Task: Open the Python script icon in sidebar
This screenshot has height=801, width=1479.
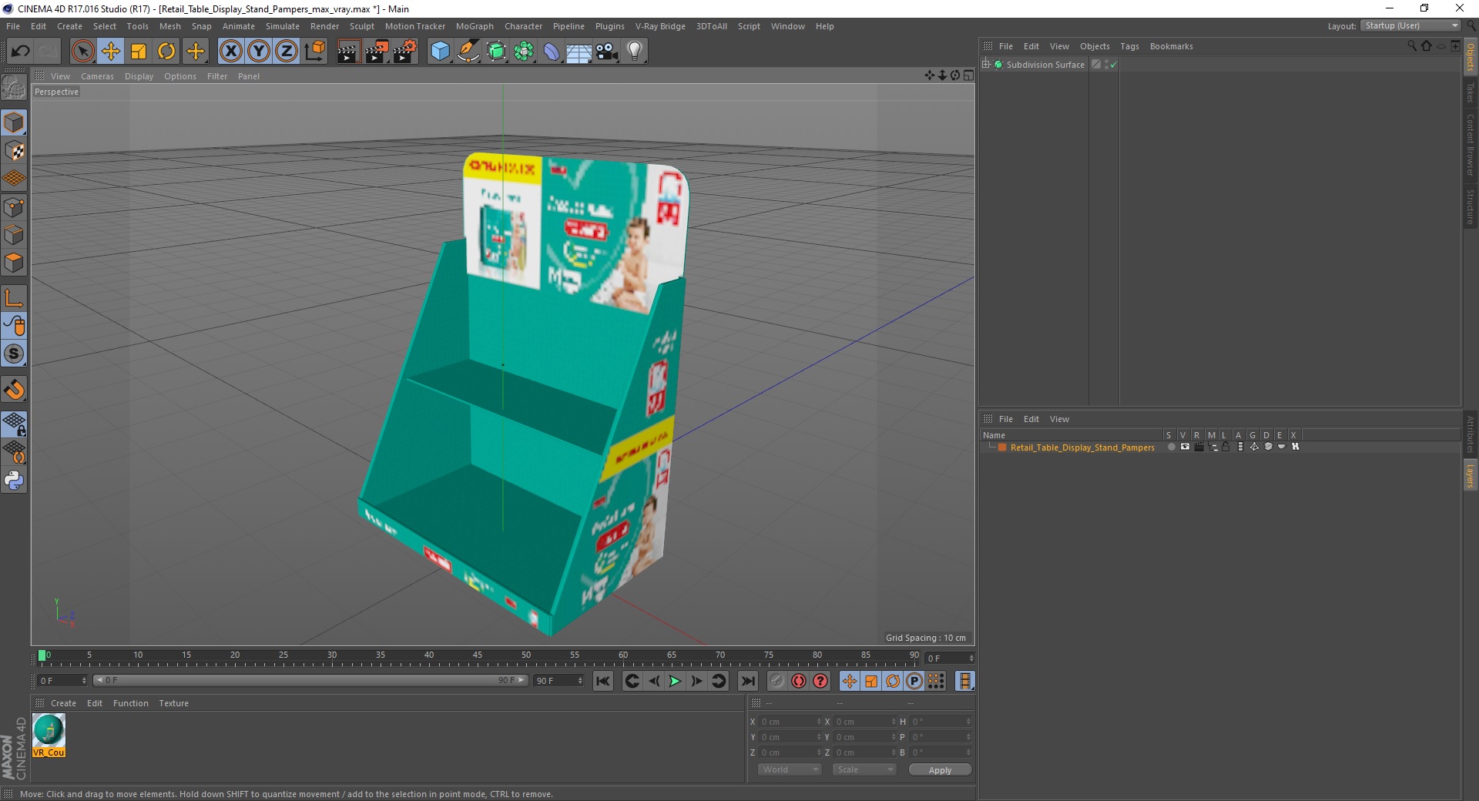Action: click(x=14, y=481)
